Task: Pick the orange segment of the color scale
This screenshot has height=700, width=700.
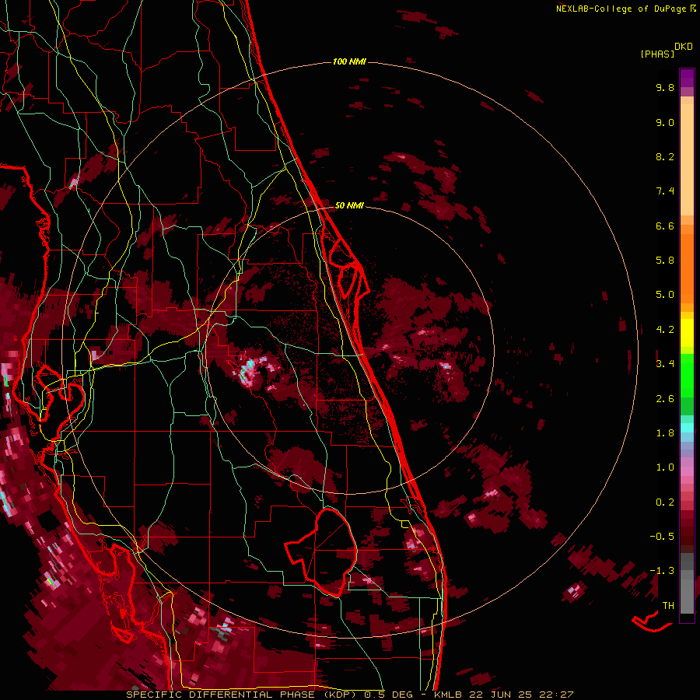Action: [x=687, y=268]
